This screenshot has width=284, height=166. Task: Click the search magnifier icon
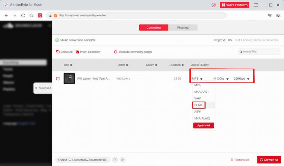coord(241,52)
